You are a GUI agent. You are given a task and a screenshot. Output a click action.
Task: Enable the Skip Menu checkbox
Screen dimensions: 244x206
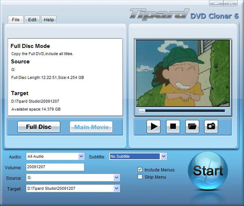[140, 177]
